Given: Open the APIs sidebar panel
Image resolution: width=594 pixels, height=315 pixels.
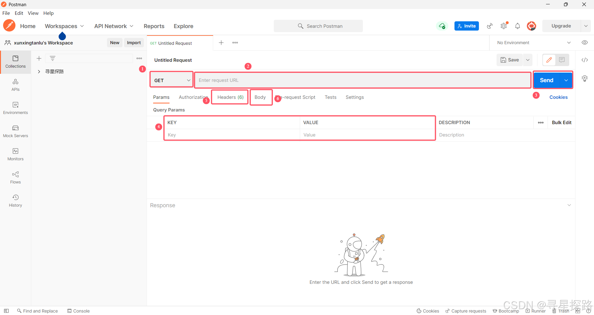Looking at the screenshot, I should click(x=15, y=85).
